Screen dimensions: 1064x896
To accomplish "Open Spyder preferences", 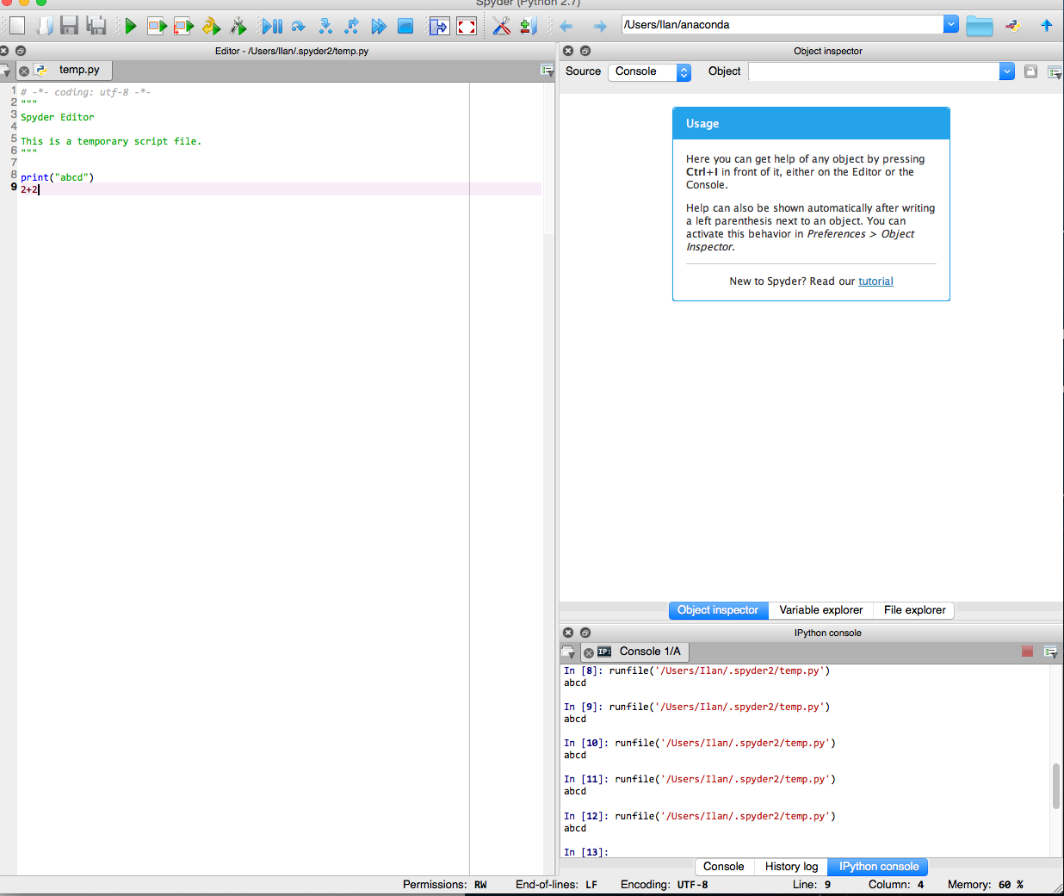I will 502,27.
